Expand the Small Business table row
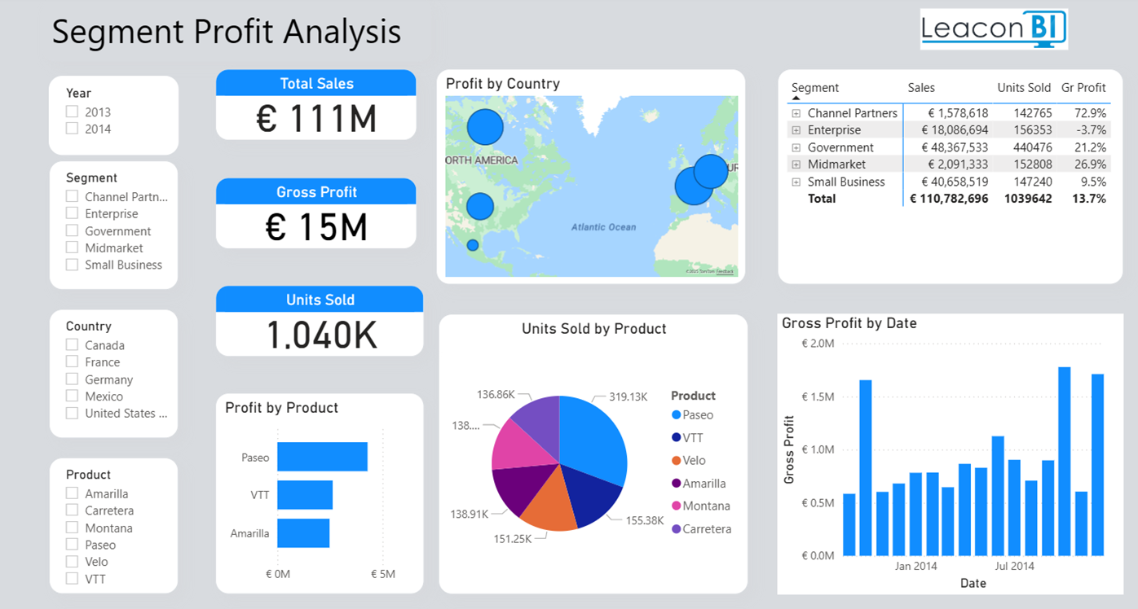 (x=796, y=182)
